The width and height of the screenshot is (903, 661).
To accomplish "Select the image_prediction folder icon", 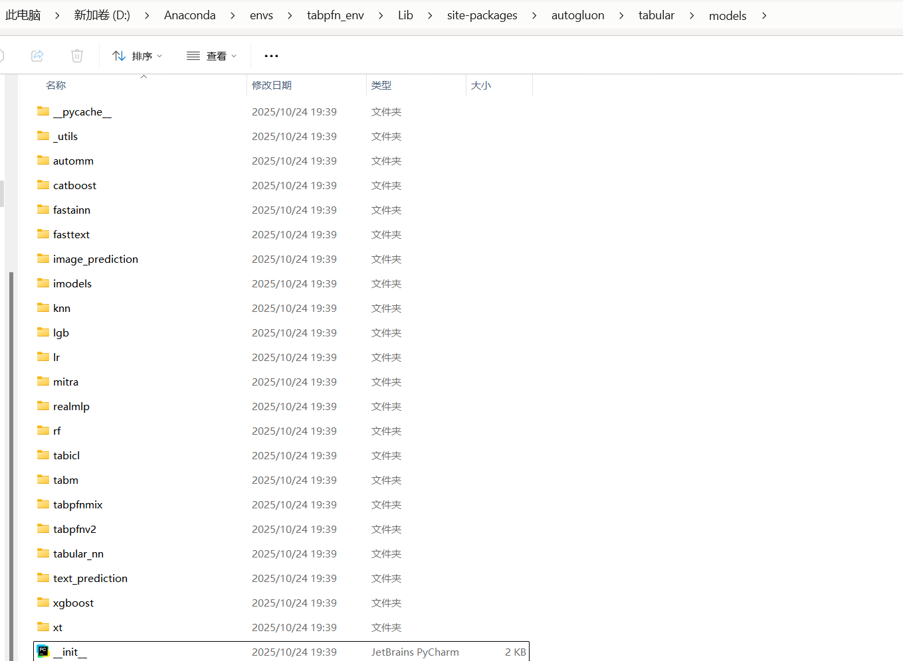I will [x=43, y=258].
